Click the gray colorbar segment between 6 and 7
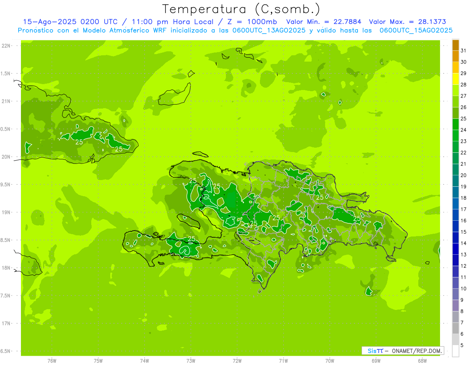 (455, 328)
